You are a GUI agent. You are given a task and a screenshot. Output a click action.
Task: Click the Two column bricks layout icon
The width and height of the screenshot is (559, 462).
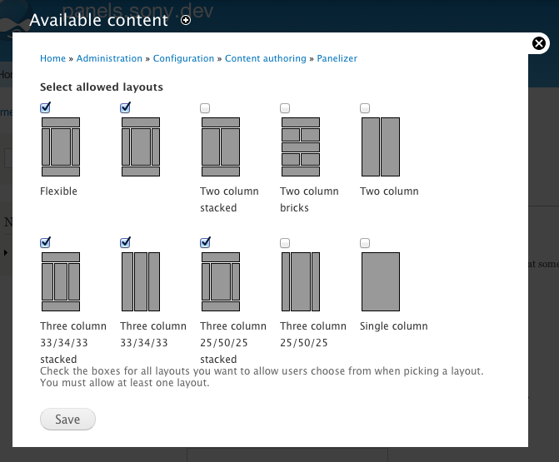[300, 147]
